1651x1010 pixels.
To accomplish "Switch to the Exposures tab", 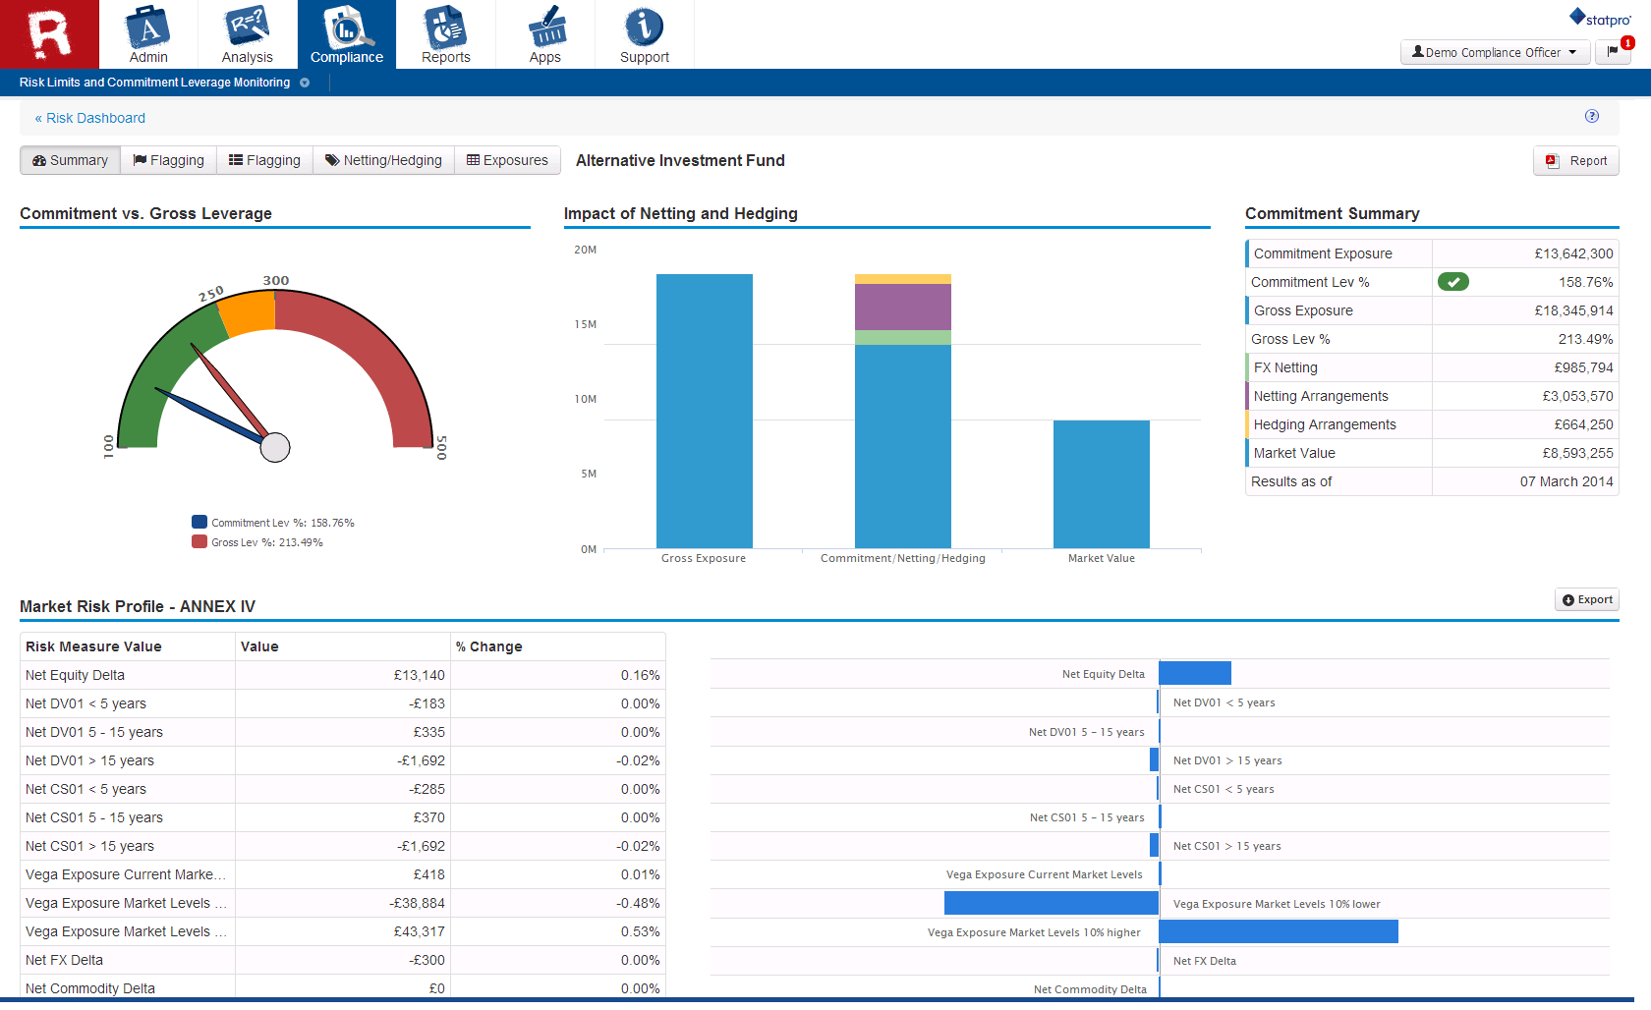I will coord(507,160).
